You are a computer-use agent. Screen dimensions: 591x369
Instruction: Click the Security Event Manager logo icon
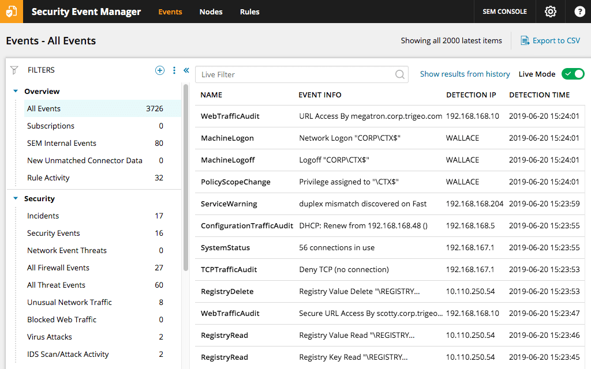point(12,12)
